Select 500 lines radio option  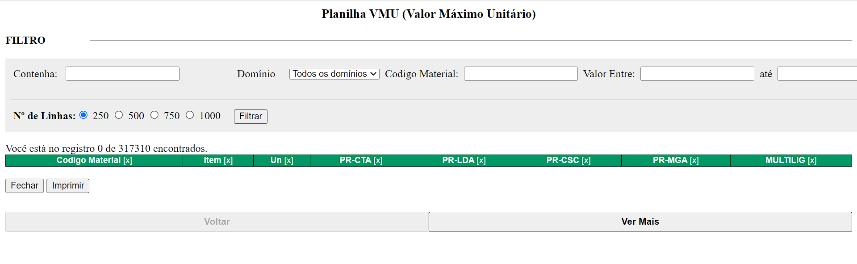click(x=119, y=115)
